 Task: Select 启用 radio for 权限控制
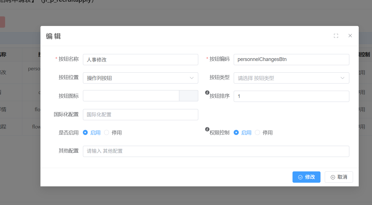(x=236, y=132)
